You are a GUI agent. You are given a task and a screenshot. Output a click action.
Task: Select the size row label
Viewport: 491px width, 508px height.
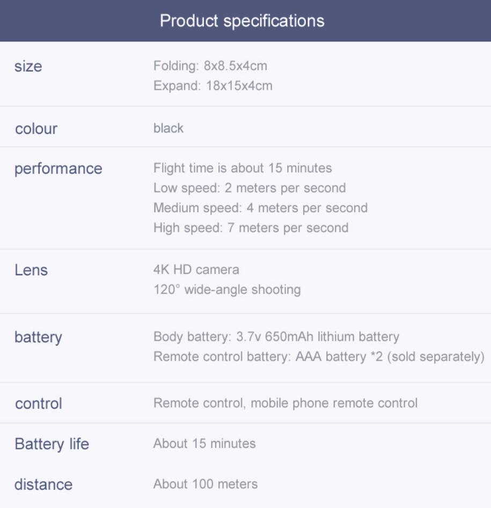28,67
